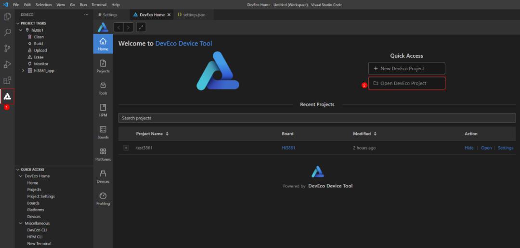The height and width of the screenshot is (248, 520).
Task: Open the View menu
Action: coord(61,5)
